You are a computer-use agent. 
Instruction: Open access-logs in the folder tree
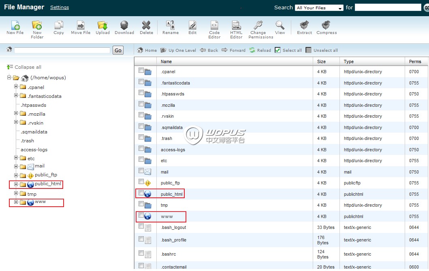34,150
